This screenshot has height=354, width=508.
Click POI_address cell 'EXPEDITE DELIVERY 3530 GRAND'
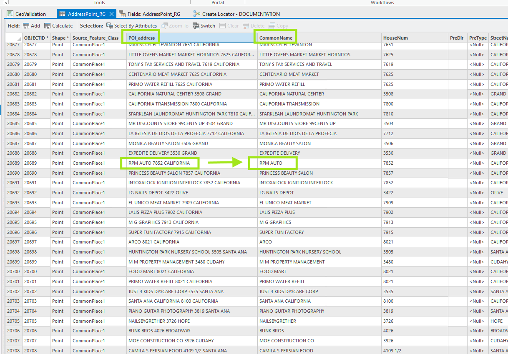point(192,153)
